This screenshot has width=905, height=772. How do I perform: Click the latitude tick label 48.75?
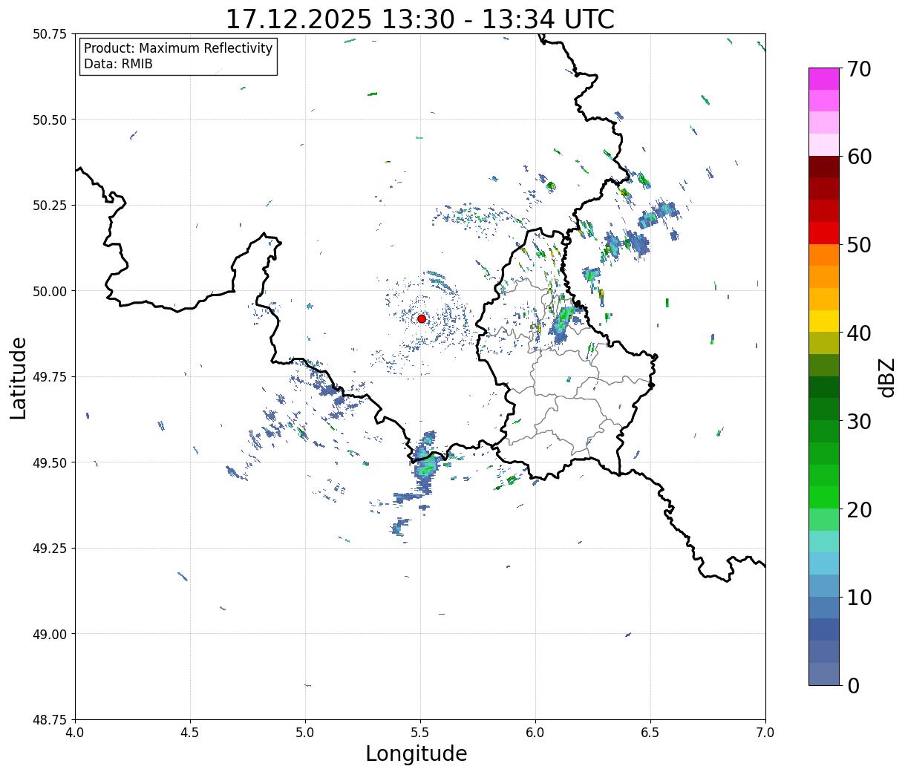click(x=49, y=720)
